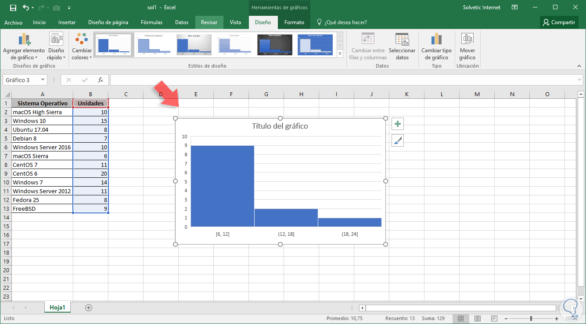Expand the Name Box dropdown
Screen dimensions: 586x324
coord(43,80)
